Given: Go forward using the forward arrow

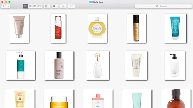Looking at the screenshot, I should click(x=8, y=6).
